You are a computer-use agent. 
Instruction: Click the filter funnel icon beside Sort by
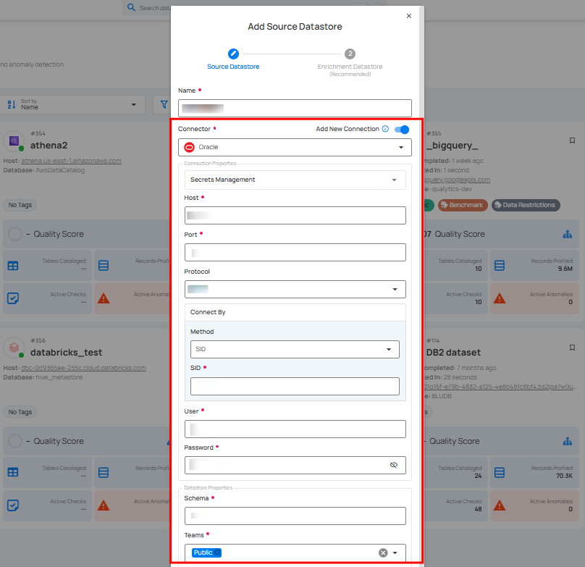tap(164, 105)
